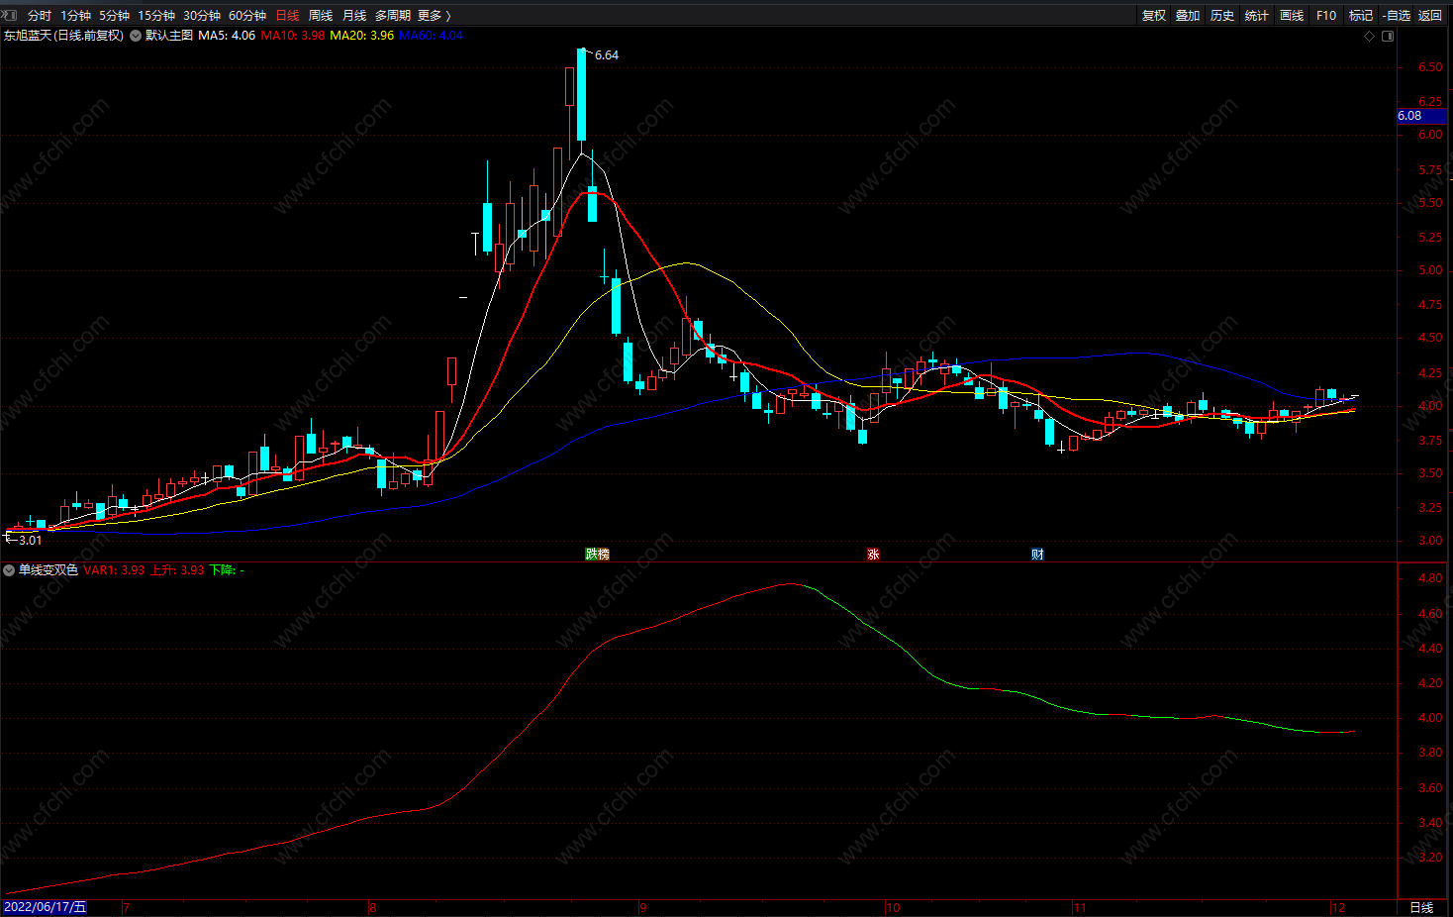Activate the 画线 drawing tools button
The width and height of the screenshot is (1453, 917).
point(1292,16)
